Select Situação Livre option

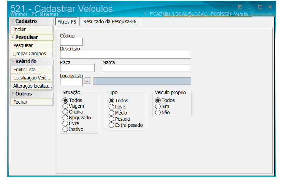tap(65, 124)
